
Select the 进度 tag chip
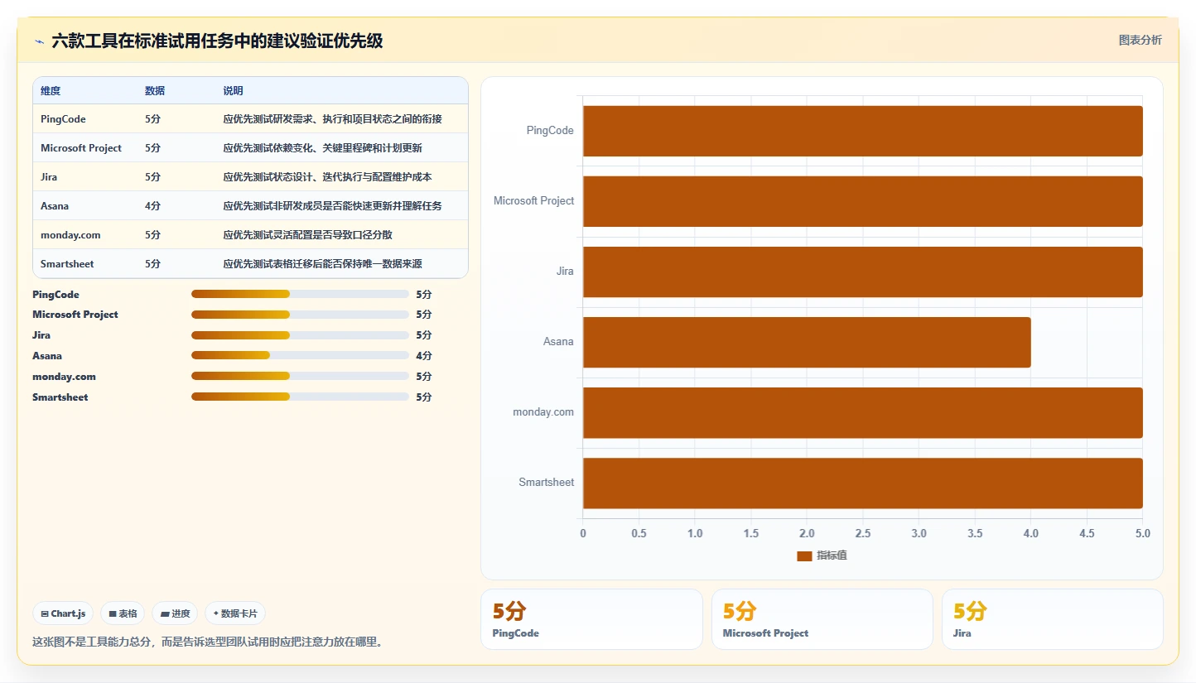tap(175, 613)
